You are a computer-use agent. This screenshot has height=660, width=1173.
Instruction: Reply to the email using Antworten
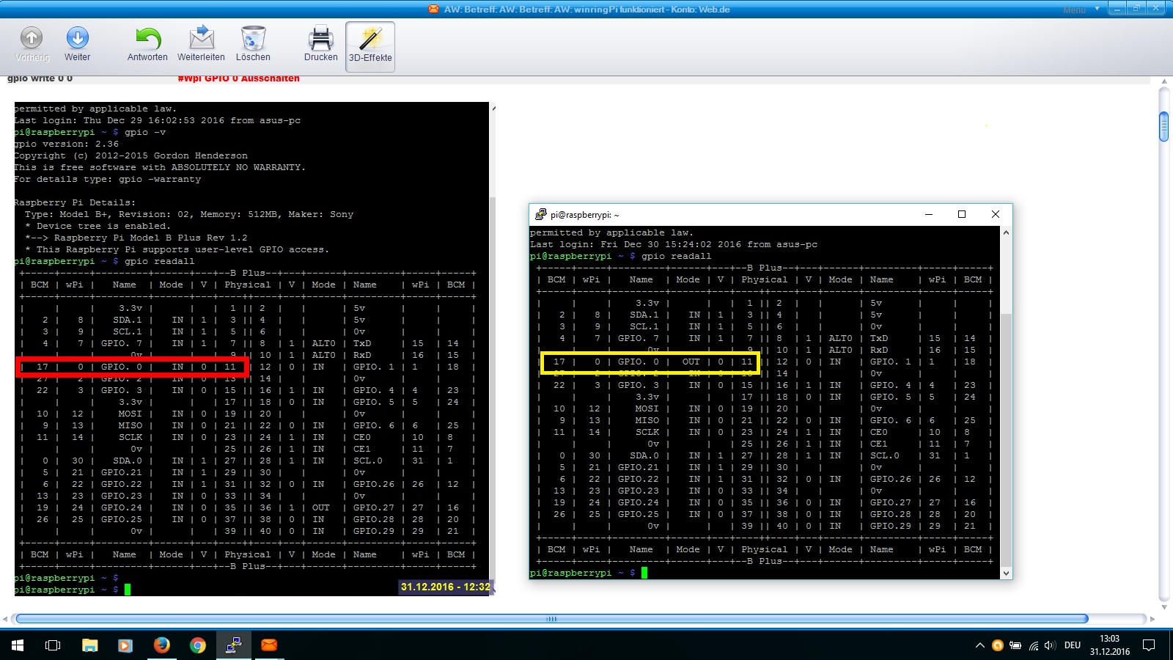(x=147, y=45)
